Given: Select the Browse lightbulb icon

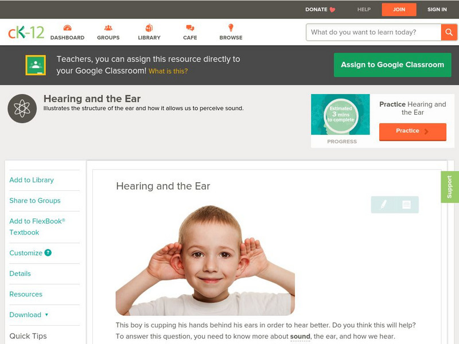Looking at the screenshot, I should 231,28.
